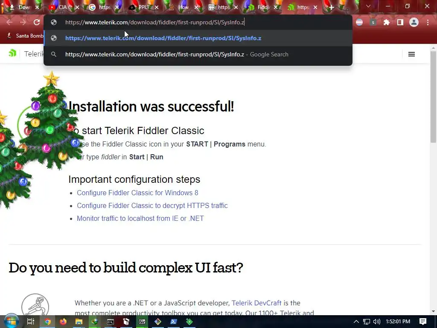437x328 pixels.
Task: Open the clock showing 1:52:01 PM
Action: (398, 322)
